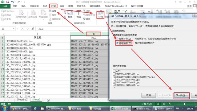197x111 pixels.
Task: Open the 文件 File tab
Action: tap(5, 6)
